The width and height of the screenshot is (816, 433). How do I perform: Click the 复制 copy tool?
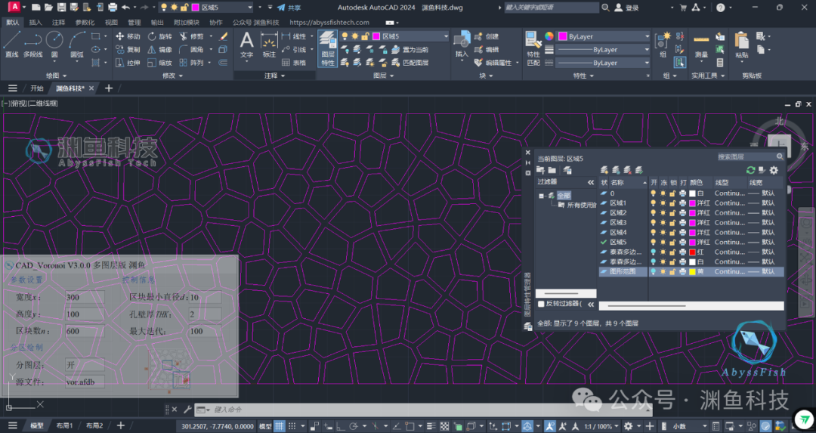128,49
